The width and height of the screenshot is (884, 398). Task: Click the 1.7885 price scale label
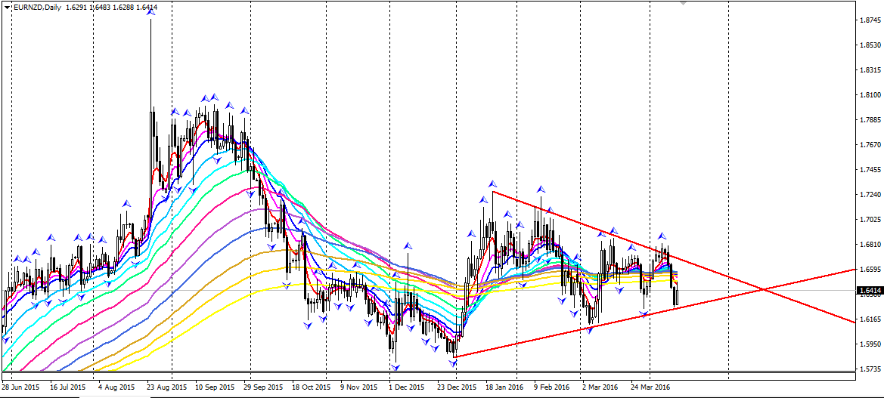point(870,120)
